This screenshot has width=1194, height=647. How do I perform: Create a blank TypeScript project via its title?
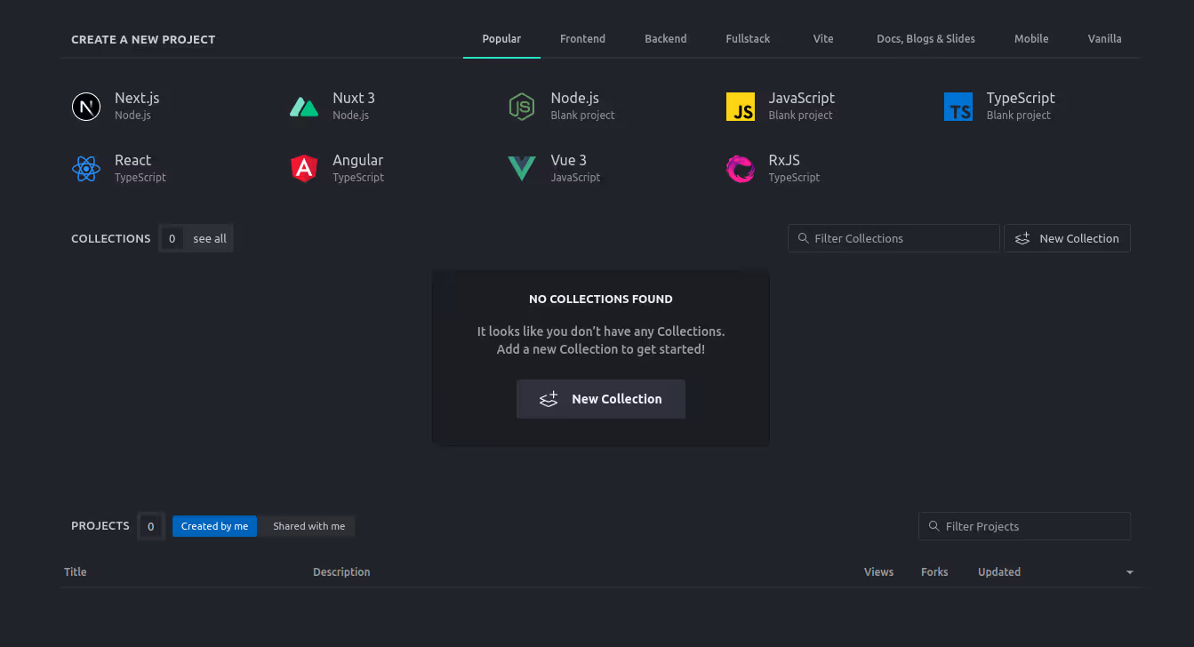(x=1021, y=98)
